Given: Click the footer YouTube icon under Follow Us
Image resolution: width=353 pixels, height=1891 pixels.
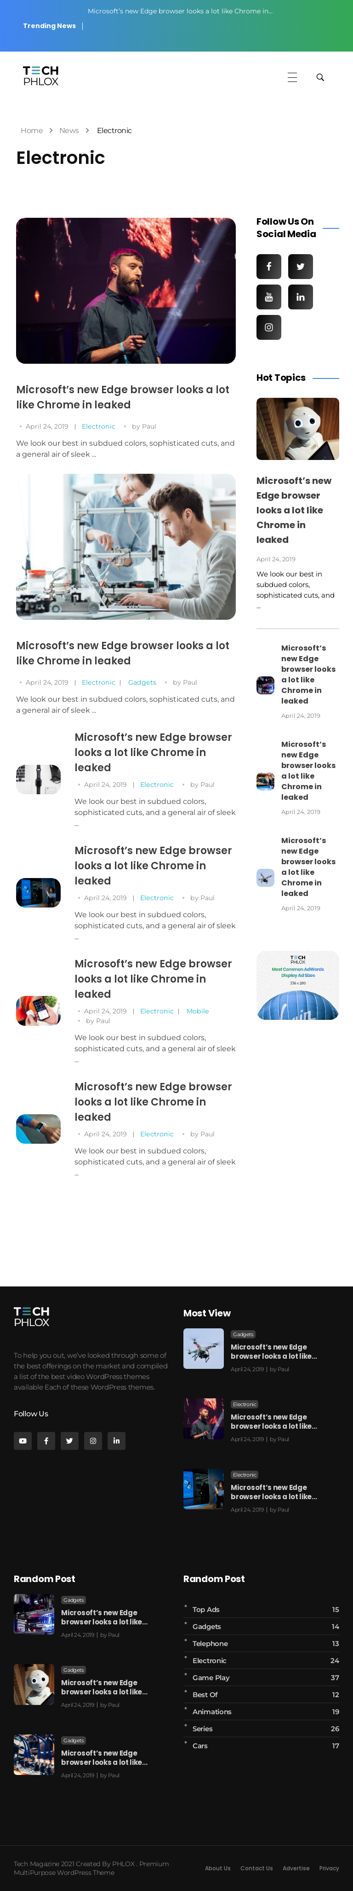Looking at the screenshot, I should (23, 1441).
